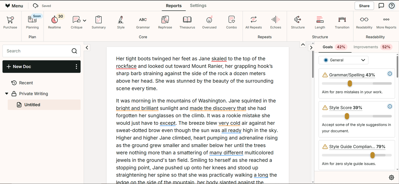
Task: Switch to the Settings tab
Action: (x=198, y=6)
